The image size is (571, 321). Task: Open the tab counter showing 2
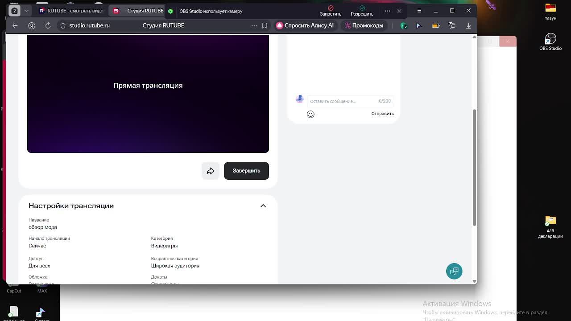point(14,11)
